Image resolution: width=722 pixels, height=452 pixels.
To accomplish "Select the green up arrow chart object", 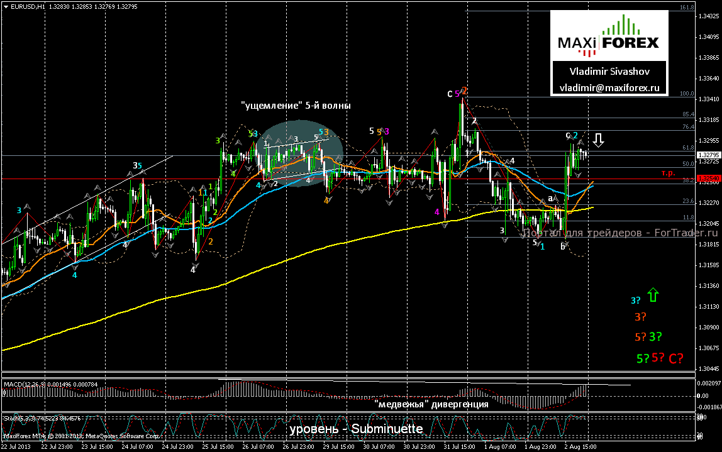I will coord(653,295).
